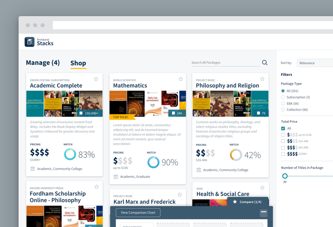Click the 79 titles badge
Screen dimensions: 333x227
coord(261,113)
